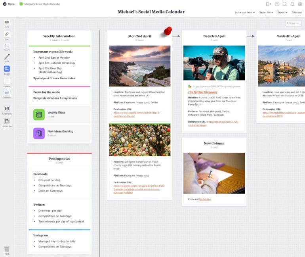Click 'Managed day-to-day by Julie' bullet
This screenshot has width=305, height=257.
tap(57, 241)
